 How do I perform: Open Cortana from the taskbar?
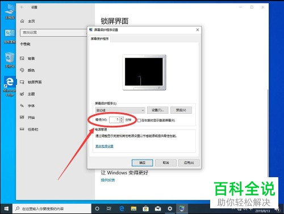pos(97,209)
